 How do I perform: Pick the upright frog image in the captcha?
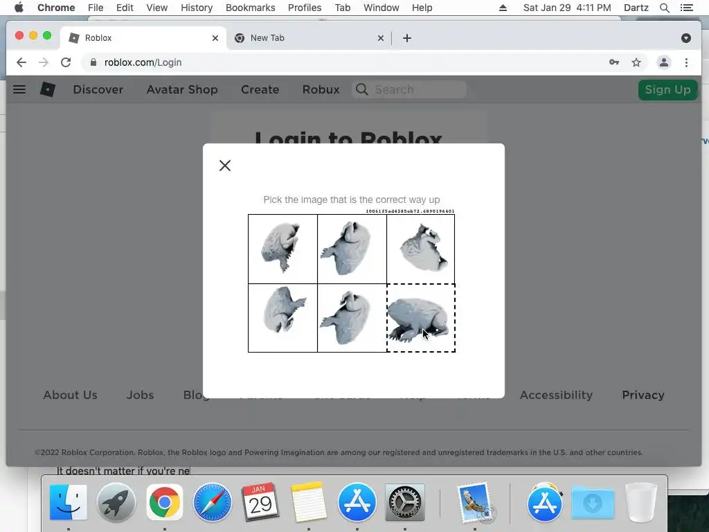421,318
